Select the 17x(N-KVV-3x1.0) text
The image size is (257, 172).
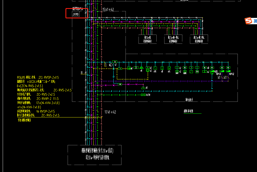pyautogui.click(x=48, y=103)
